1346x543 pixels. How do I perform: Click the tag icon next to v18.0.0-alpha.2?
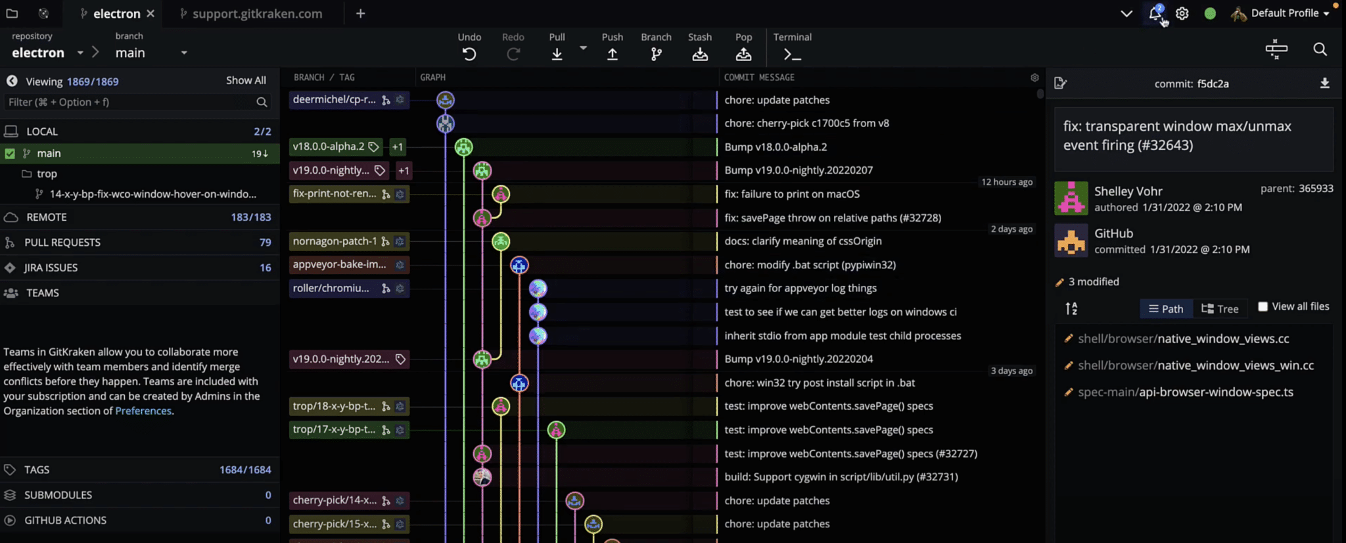tap(373, 147)
